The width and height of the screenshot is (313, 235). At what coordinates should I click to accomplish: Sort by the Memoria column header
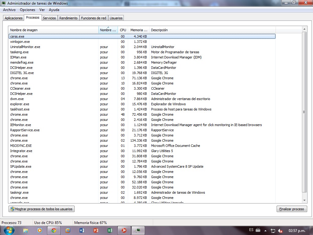click(139, 30)
